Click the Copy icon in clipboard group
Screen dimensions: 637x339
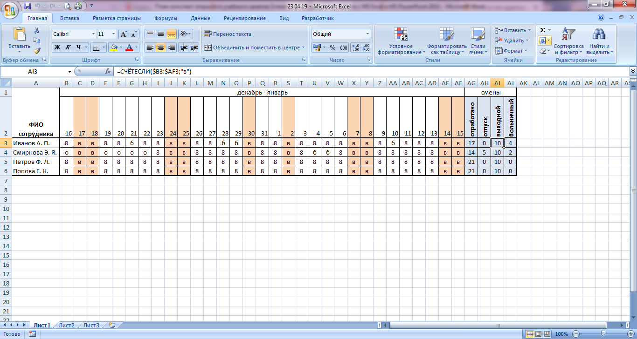click(37, 41)
